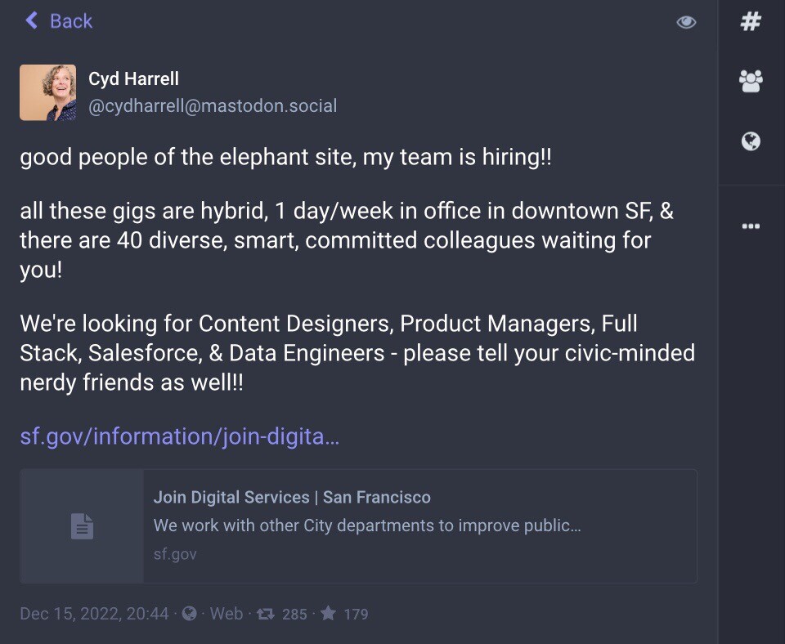Click the document icon in the link preview card
The image size is (785, 644).
[x=82, y=526]
